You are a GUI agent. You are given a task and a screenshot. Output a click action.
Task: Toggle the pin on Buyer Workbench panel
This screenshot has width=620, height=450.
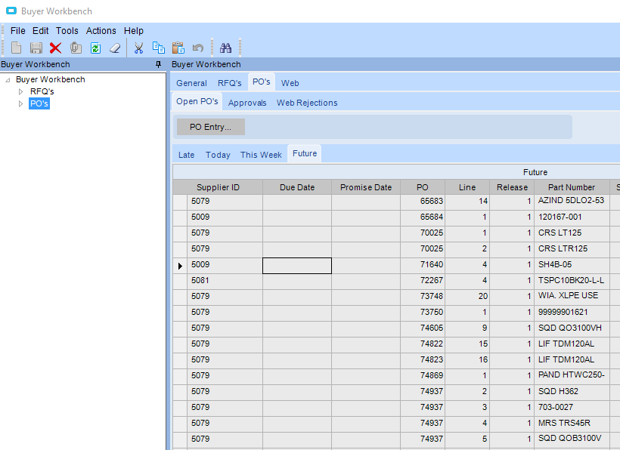coord(159,64)
